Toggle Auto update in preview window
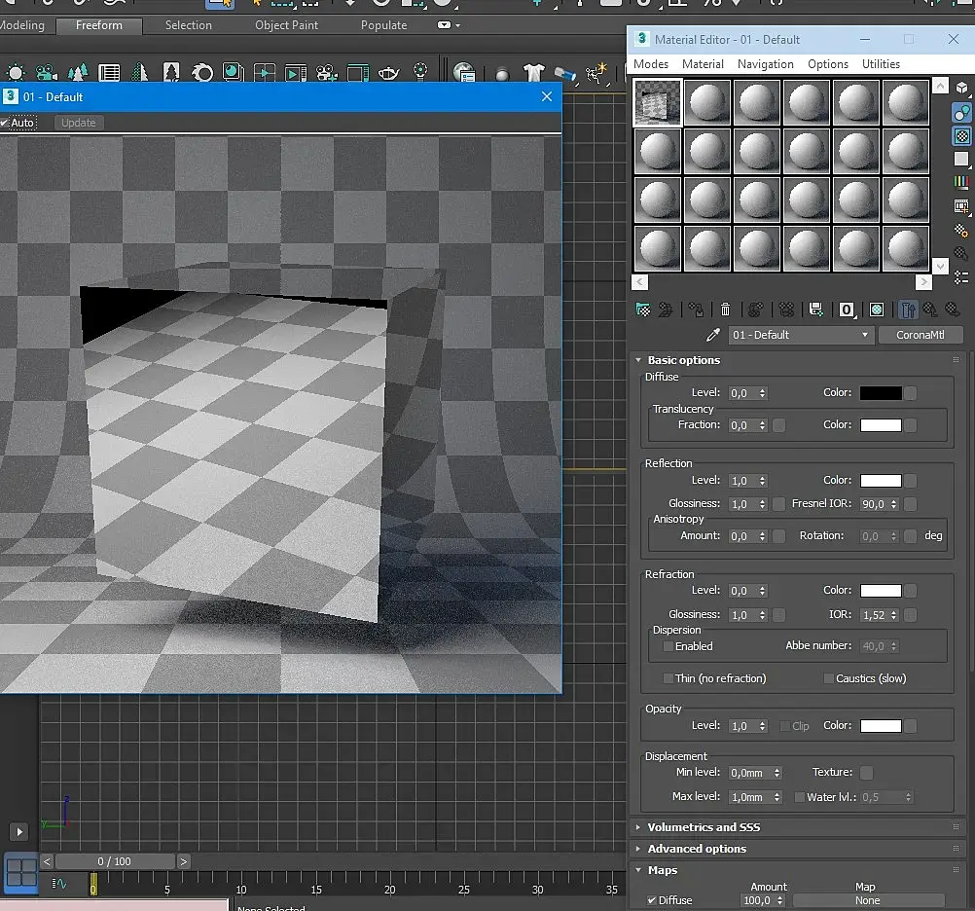975x911 pixels. 6,123
